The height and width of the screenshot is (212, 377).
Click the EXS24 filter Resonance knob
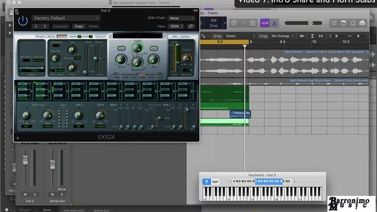point(137,62)
